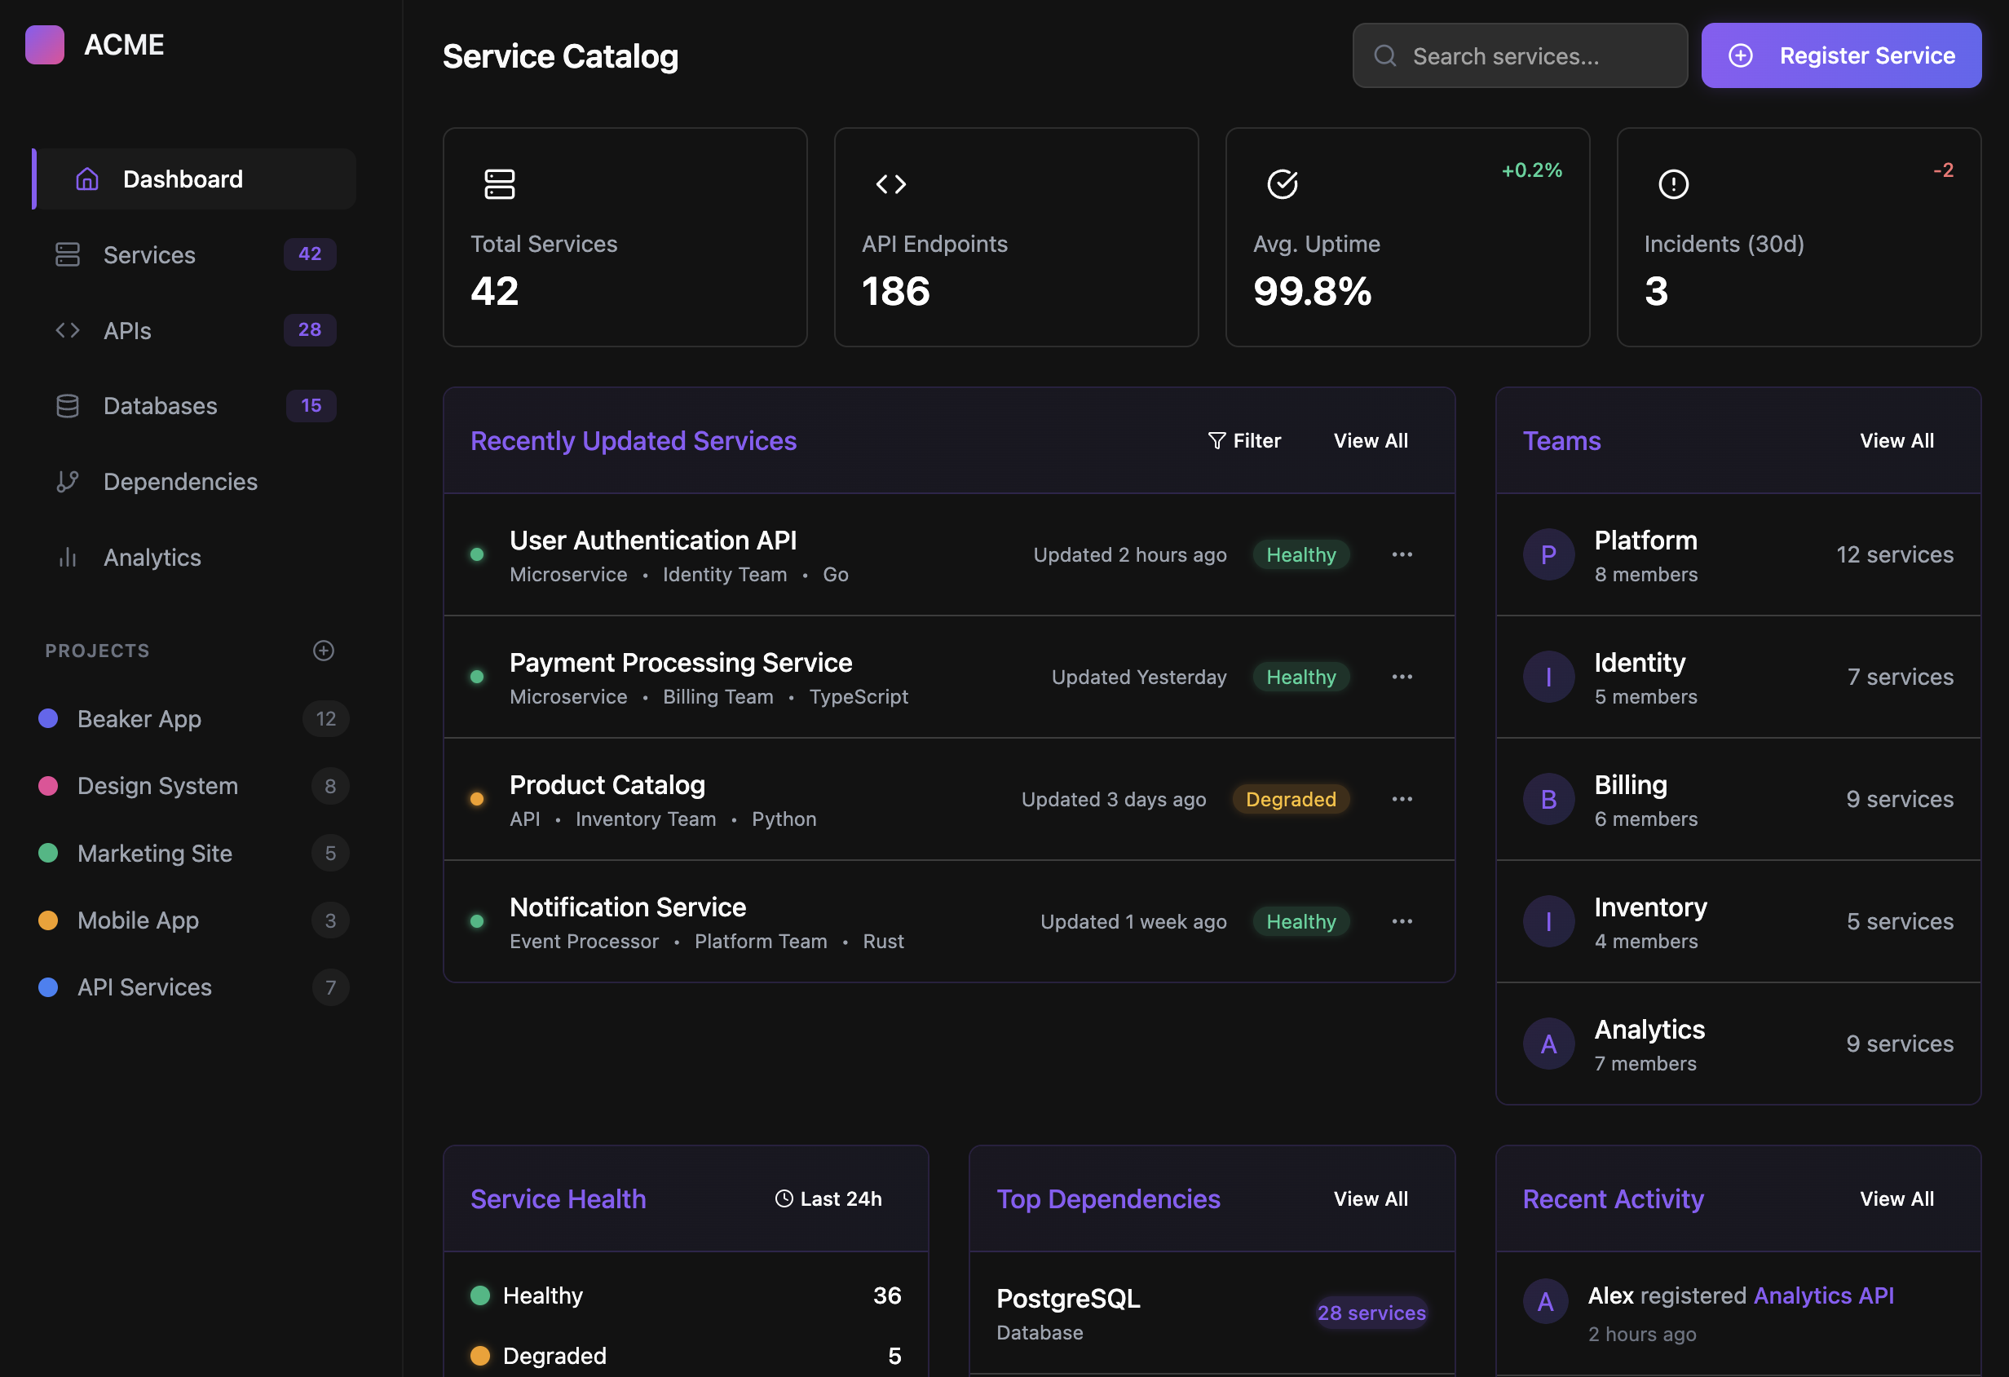This screenshot has width=2009, height=1377.
Task: Open View All in the Teams panel
Action: pyautogui.click(x=1896, y=440)
